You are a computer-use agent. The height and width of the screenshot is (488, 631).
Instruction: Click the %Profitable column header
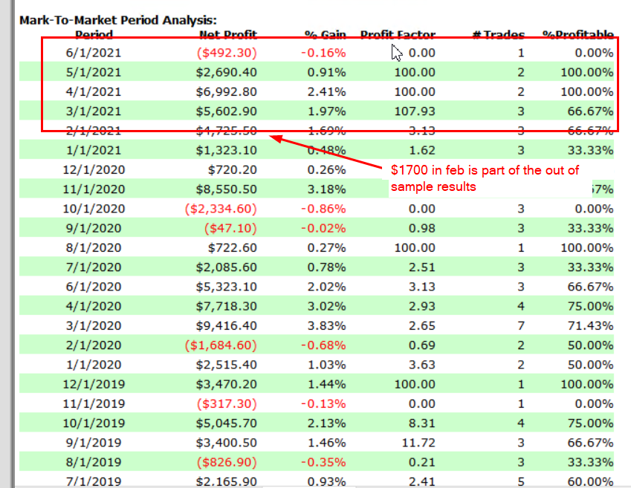coord(578,34)
